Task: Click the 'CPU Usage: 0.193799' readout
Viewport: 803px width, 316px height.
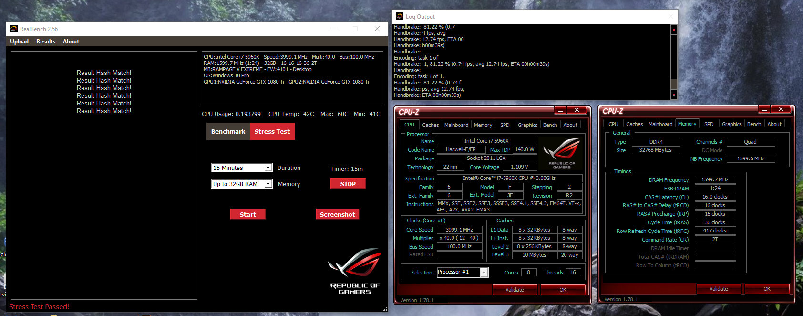Action: tap(231, 114)
